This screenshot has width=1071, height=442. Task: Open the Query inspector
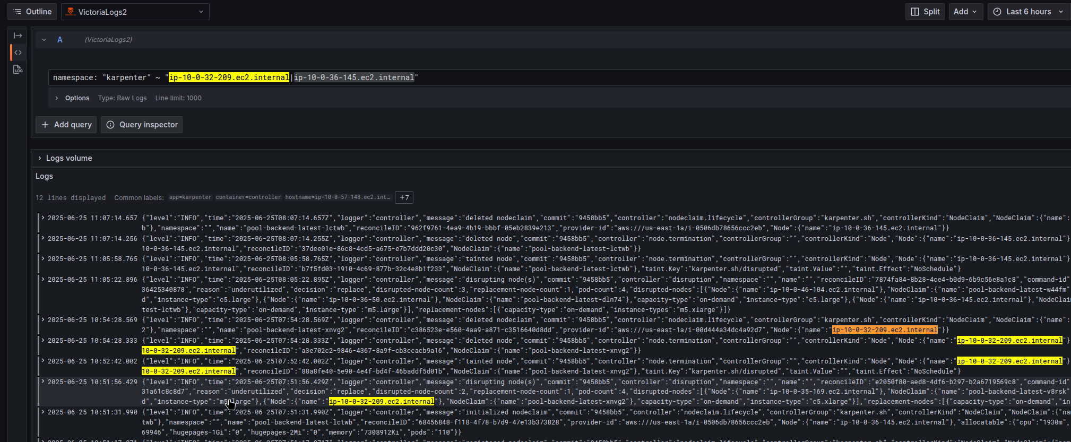click(x=142, y=125)
